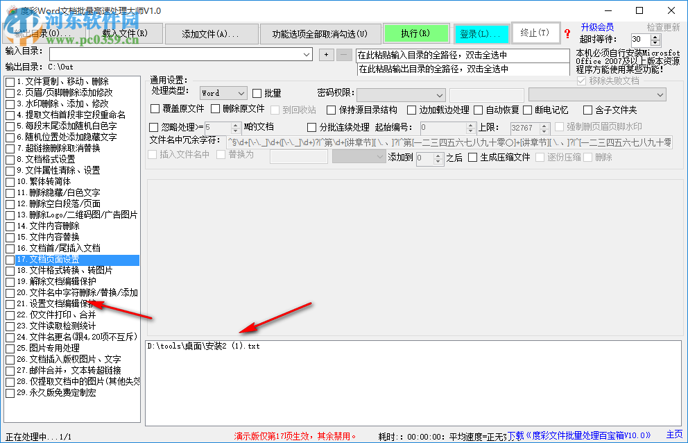Viewport: 688px width, 443px height.
Task: Click the − button beside the input directory field
Action: point(343,53)
